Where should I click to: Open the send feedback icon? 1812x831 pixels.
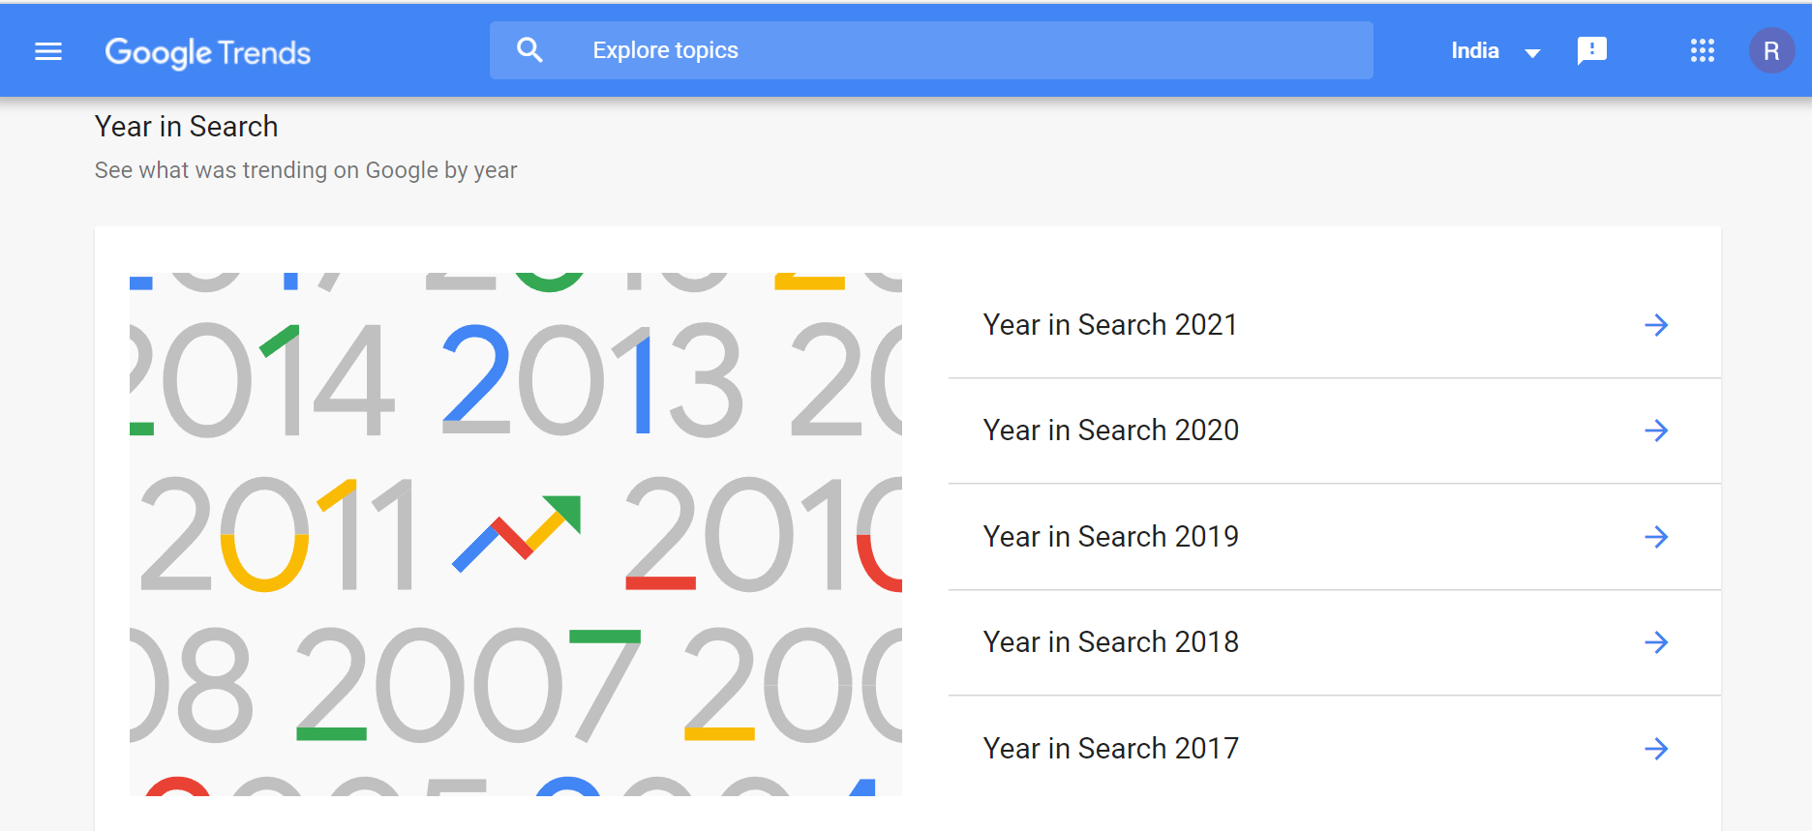pos(1591,50)
